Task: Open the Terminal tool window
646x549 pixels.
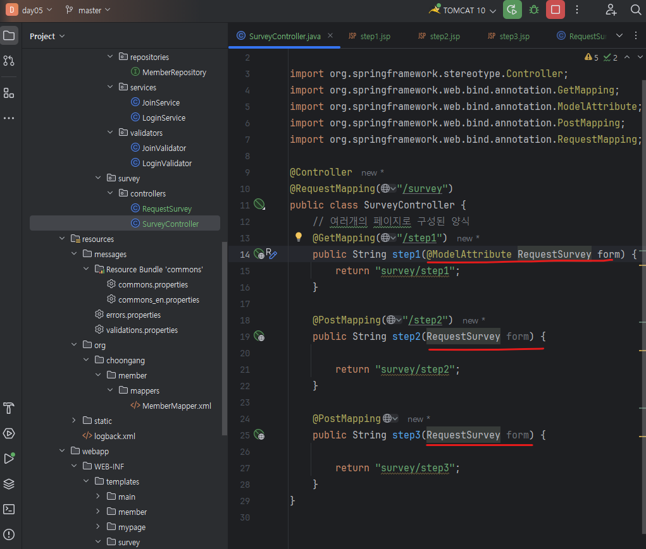Action: click(9, 509)
